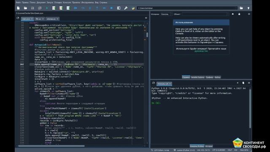
Task: Click the LSP Python status bar entry
Action: 160,150
